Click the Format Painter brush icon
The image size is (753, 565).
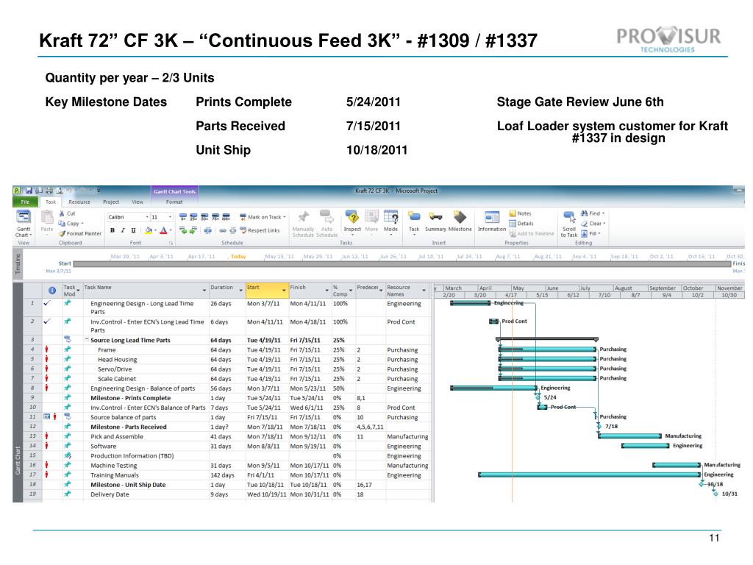(62, 233)
